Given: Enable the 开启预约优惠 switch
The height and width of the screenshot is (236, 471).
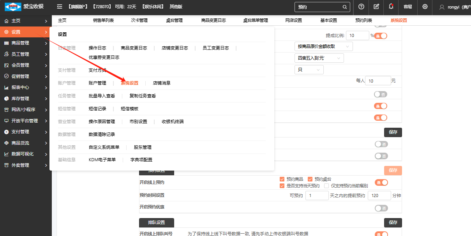Looking at the screenshot, I should pyautogui.click(x=381, y=208).
